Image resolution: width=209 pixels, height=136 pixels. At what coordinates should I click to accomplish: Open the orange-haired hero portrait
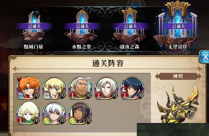point(28,88)
